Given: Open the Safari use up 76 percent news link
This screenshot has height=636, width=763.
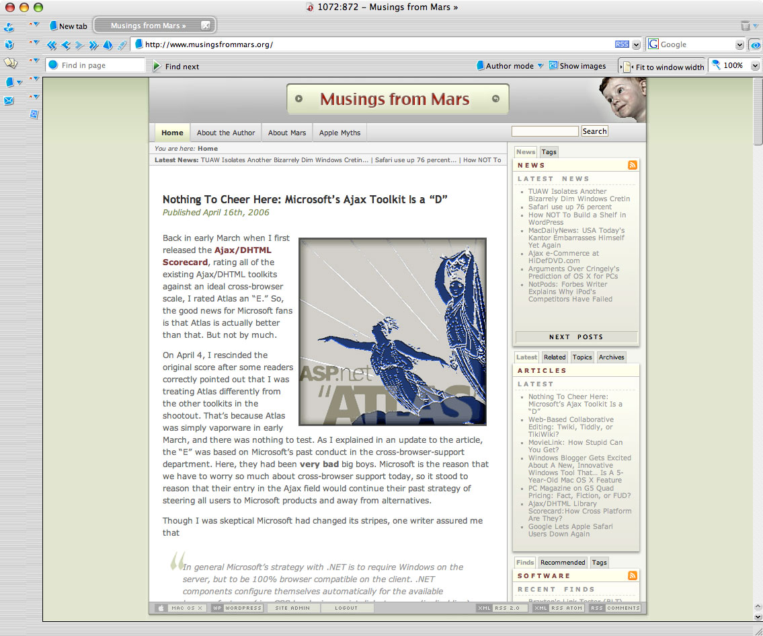Looking at the screenshot, I should pyautogui.click(x=570, y=207).
